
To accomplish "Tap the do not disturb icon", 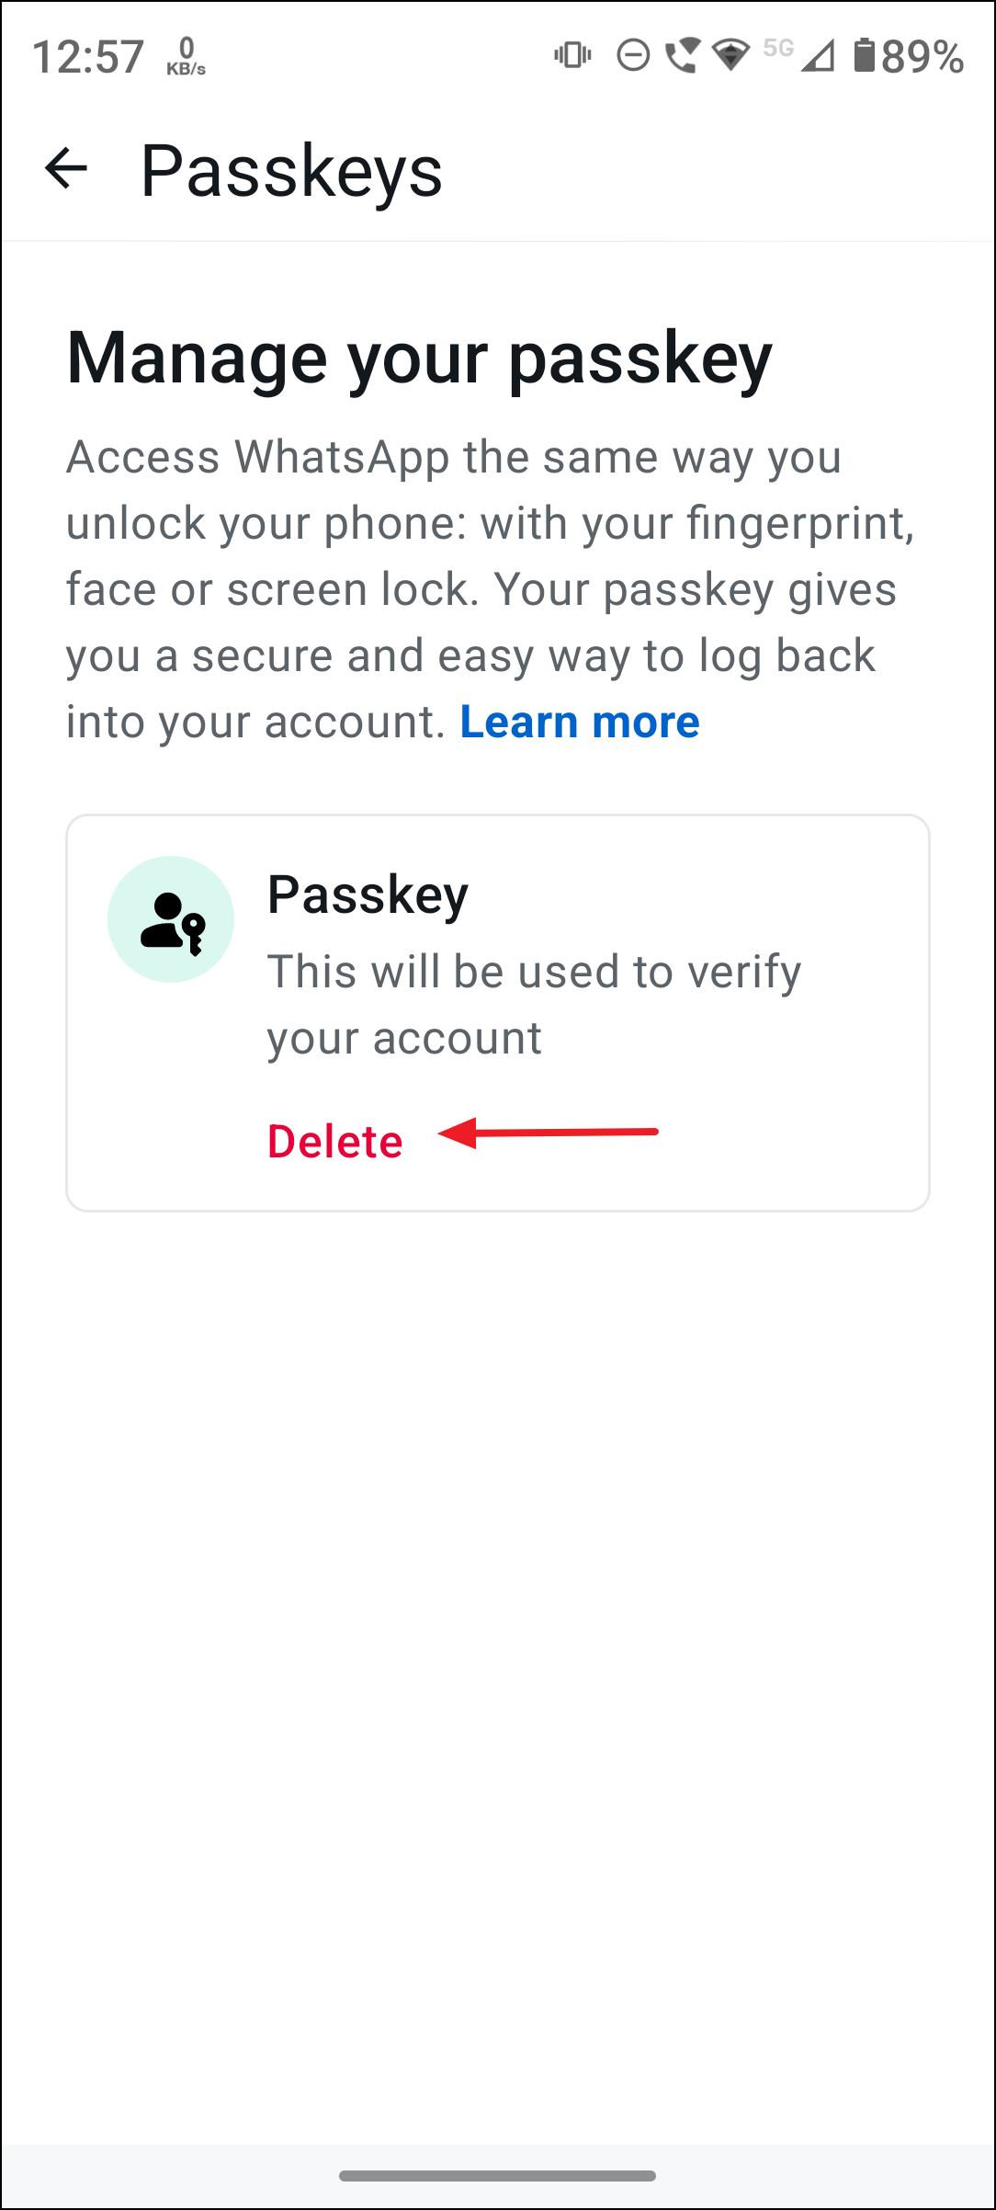I will (633, 55).
